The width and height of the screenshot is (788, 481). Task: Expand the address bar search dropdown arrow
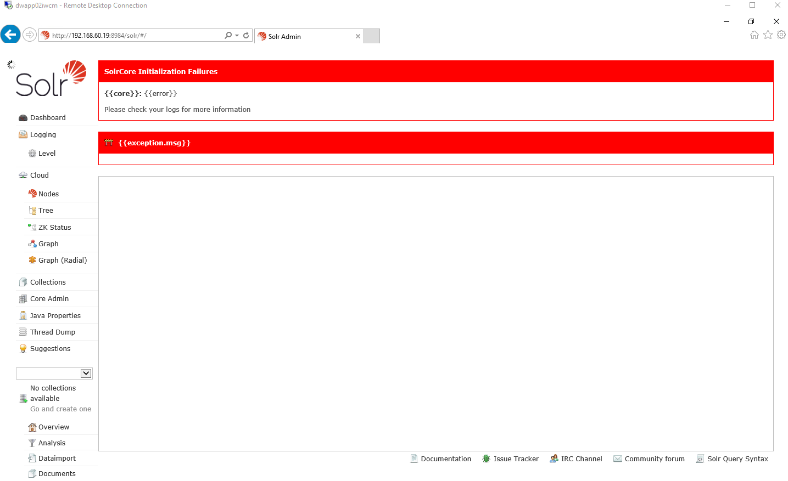(x=237, y=36)
